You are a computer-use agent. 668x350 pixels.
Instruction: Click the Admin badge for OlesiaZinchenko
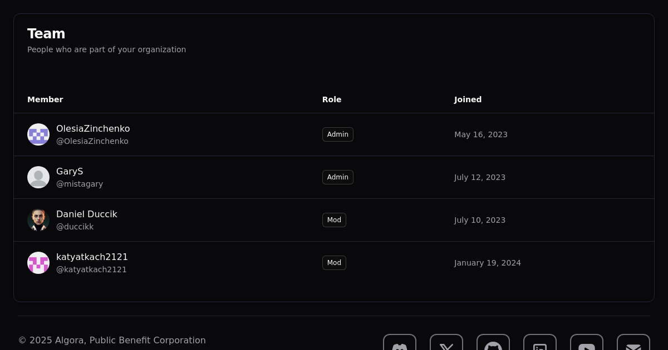(337, 134)
